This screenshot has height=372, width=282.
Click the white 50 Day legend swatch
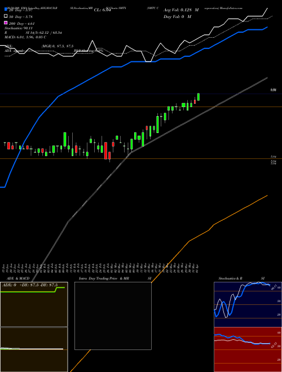click(x=6, y=16)
